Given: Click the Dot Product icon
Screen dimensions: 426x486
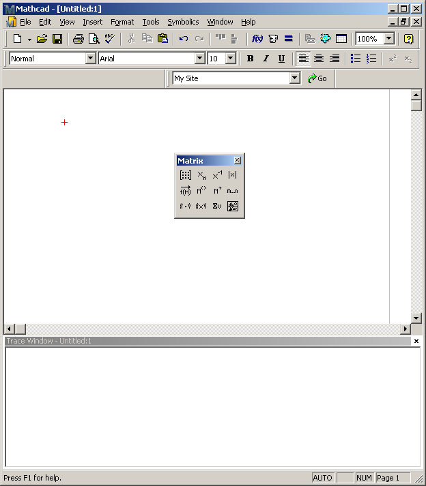Looking at the screenshot, I should (186, 206).
